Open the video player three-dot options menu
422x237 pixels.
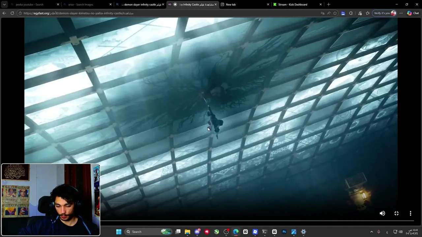tap(410, 213)
